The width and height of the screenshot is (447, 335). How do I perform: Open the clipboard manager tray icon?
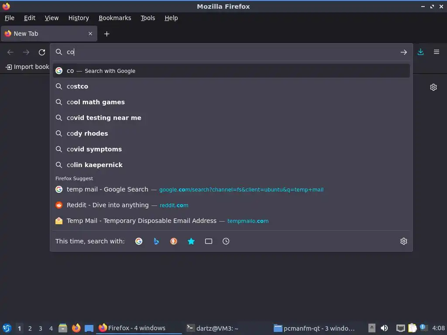tap(412, 328)
